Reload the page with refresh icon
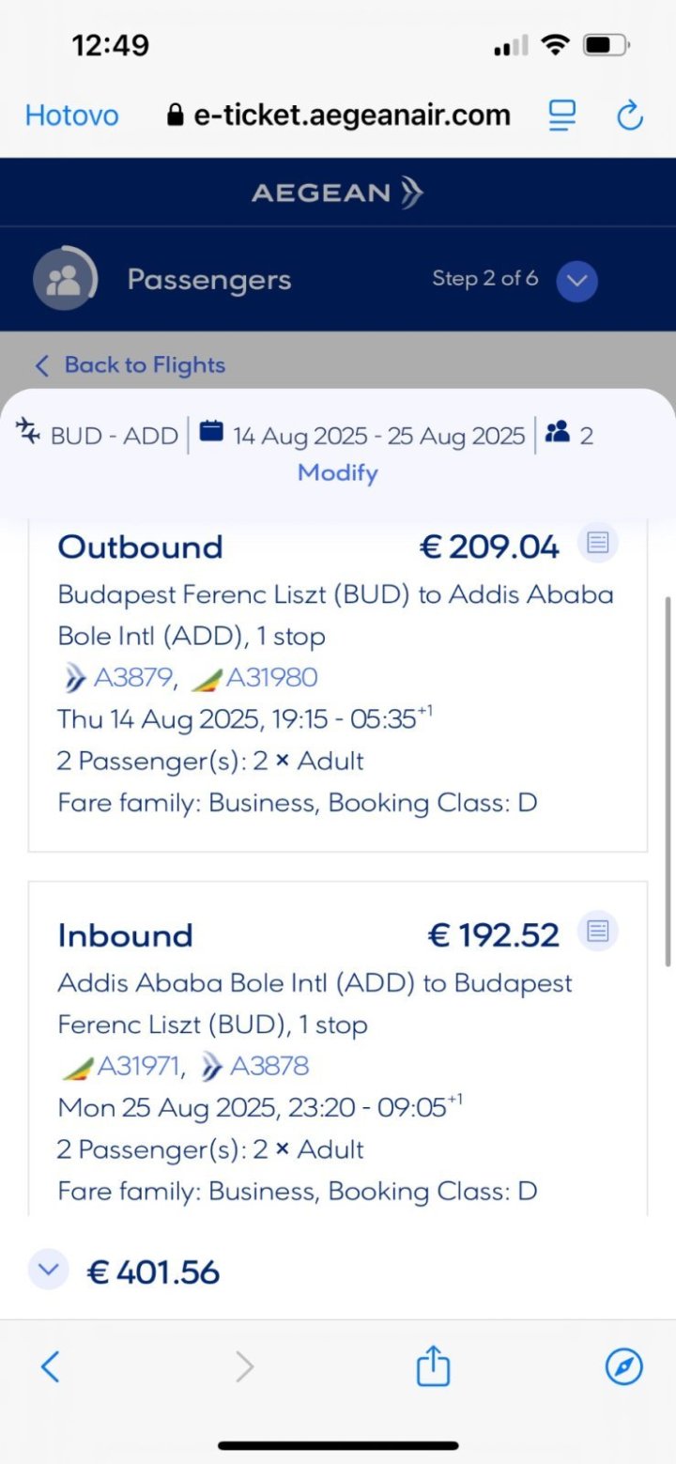 pos(628,116)
